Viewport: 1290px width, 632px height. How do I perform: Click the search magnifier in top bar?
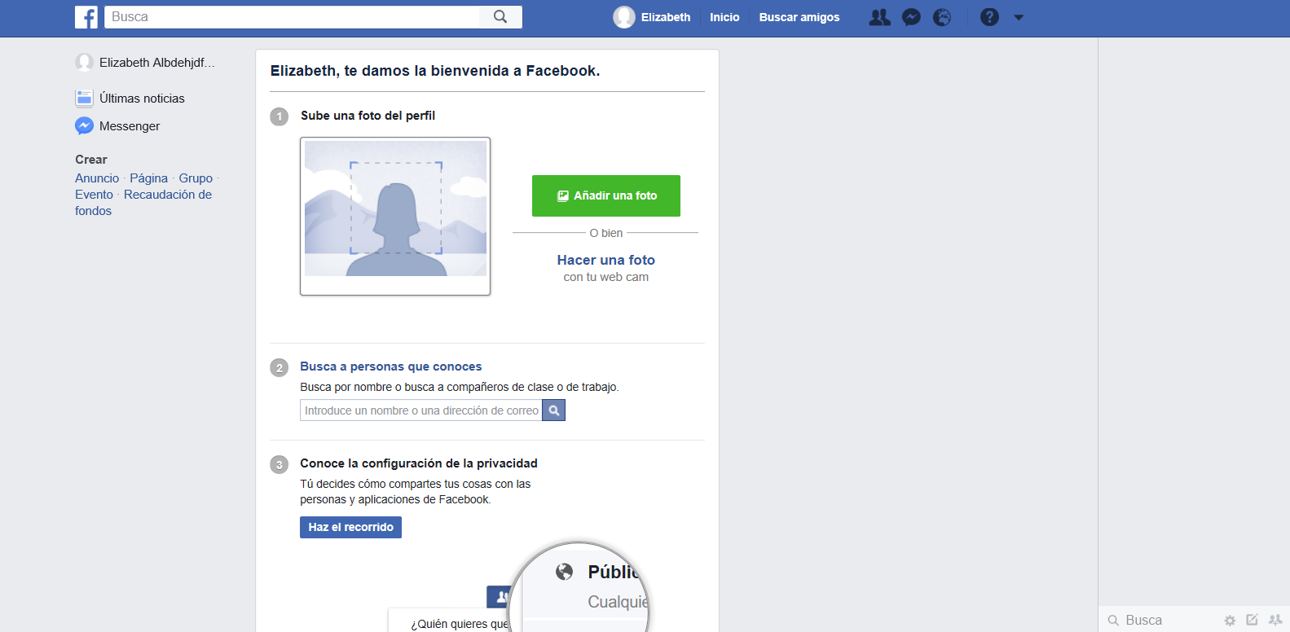coord(500,17)
